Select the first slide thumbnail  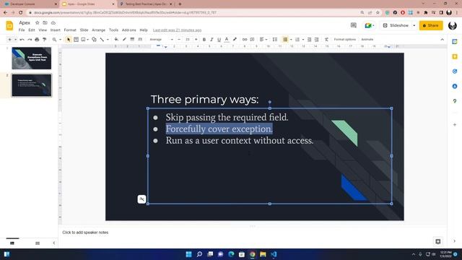coord(32,58)
